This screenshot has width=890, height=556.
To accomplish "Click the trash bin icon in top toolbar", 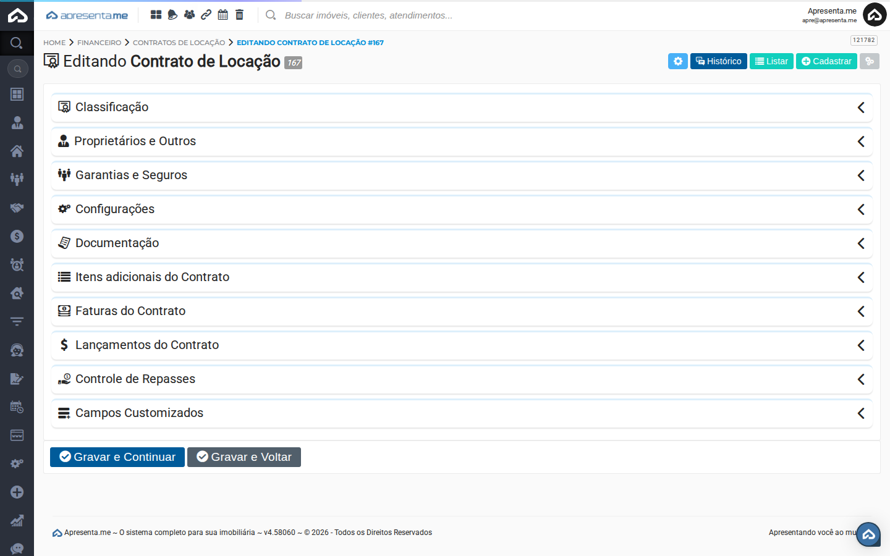I will click(x=240, y=15).
